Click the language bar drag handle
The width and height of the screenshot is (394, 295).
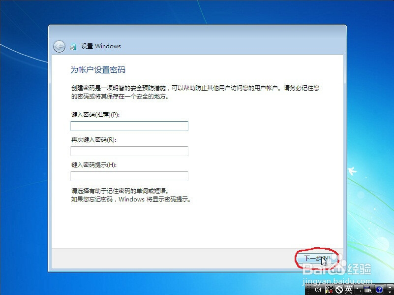coord(309,290)
